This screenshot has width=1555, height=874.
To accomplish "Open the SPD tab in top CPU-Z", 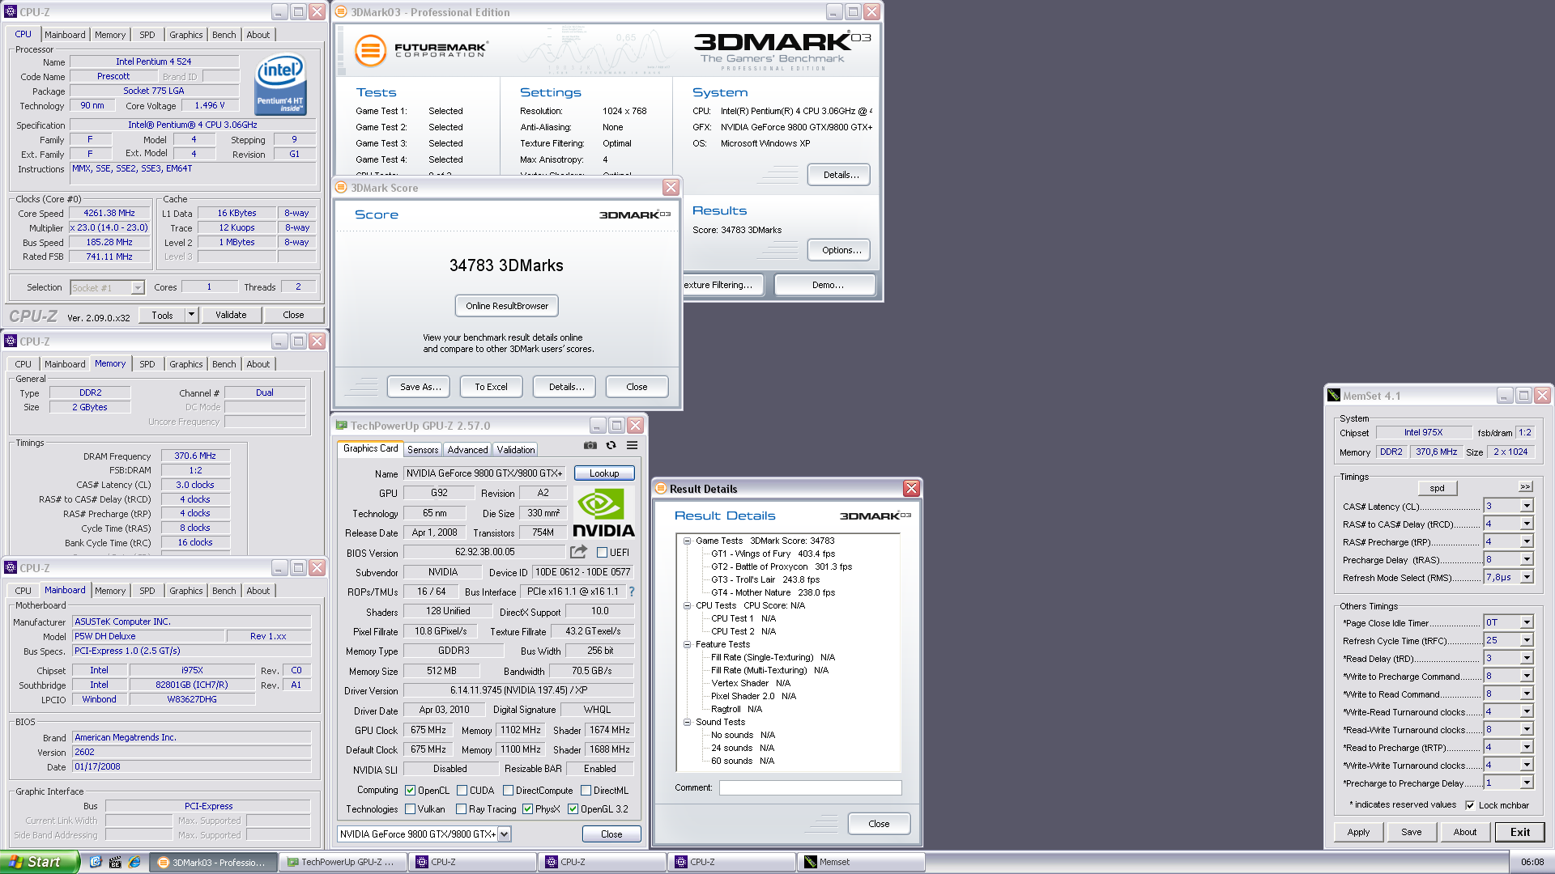I will click(147, 35).
